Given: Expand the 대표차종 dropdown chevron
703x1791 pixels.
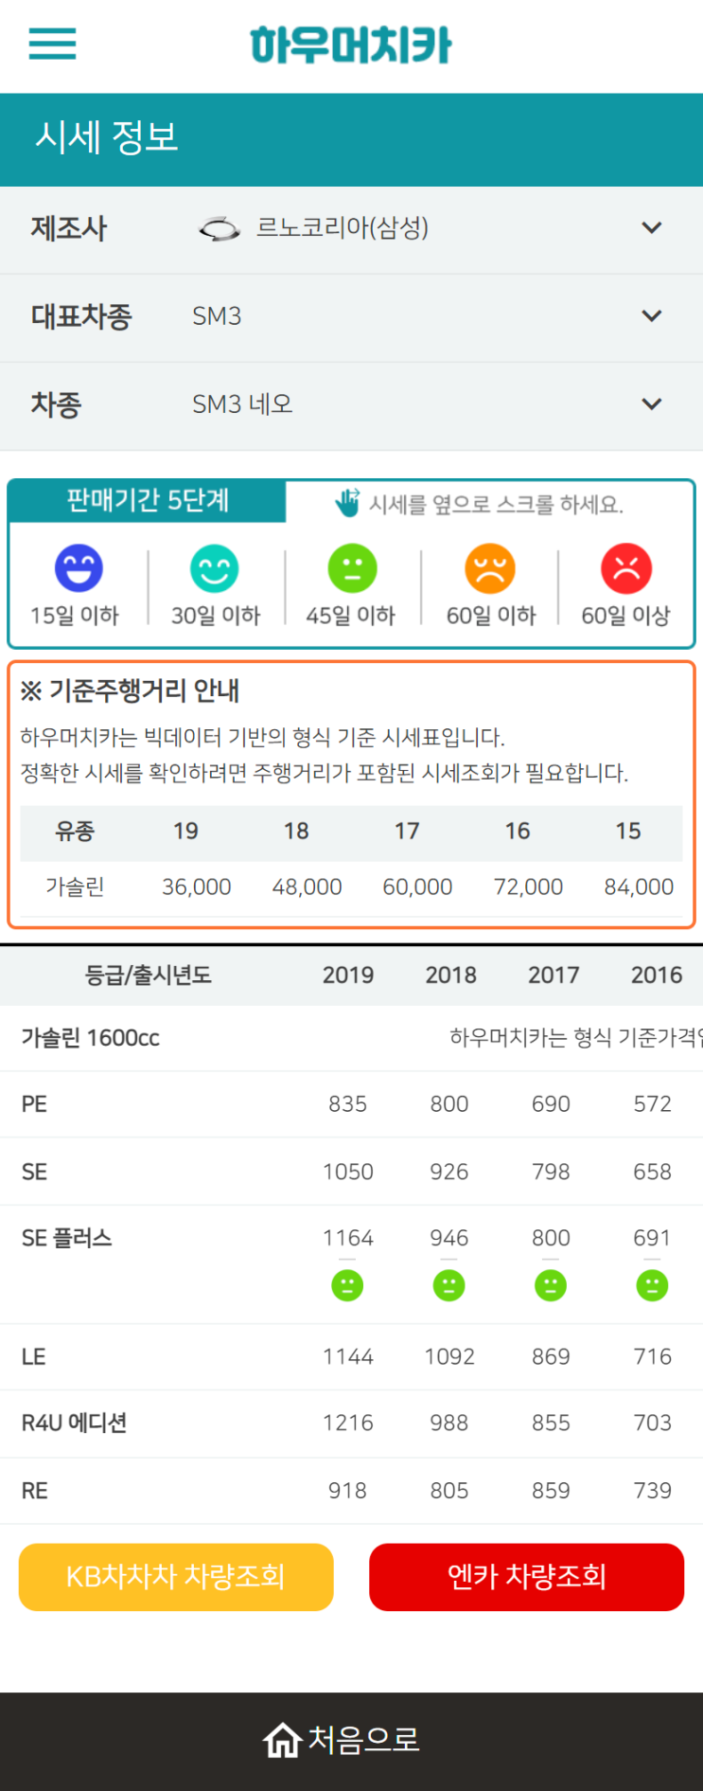Looking at the screenshot, I should point(651,316).
